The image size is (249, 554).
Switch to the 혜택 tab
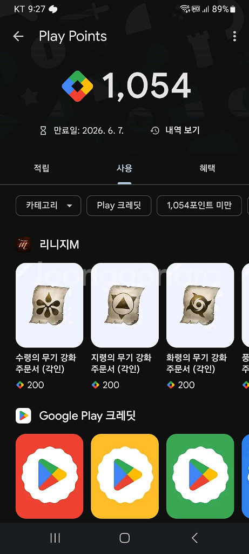207,168
